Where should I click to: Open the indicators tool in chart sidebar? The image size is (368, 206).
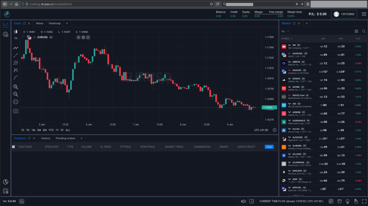click(16, 48)
